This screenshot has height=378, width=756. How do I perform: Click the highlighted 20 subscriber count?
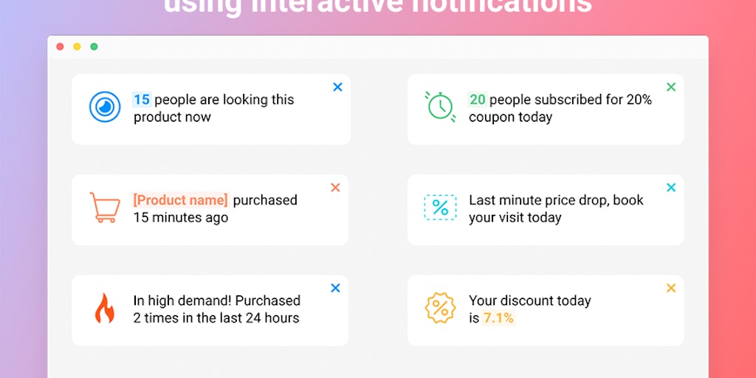pos(478,100)
